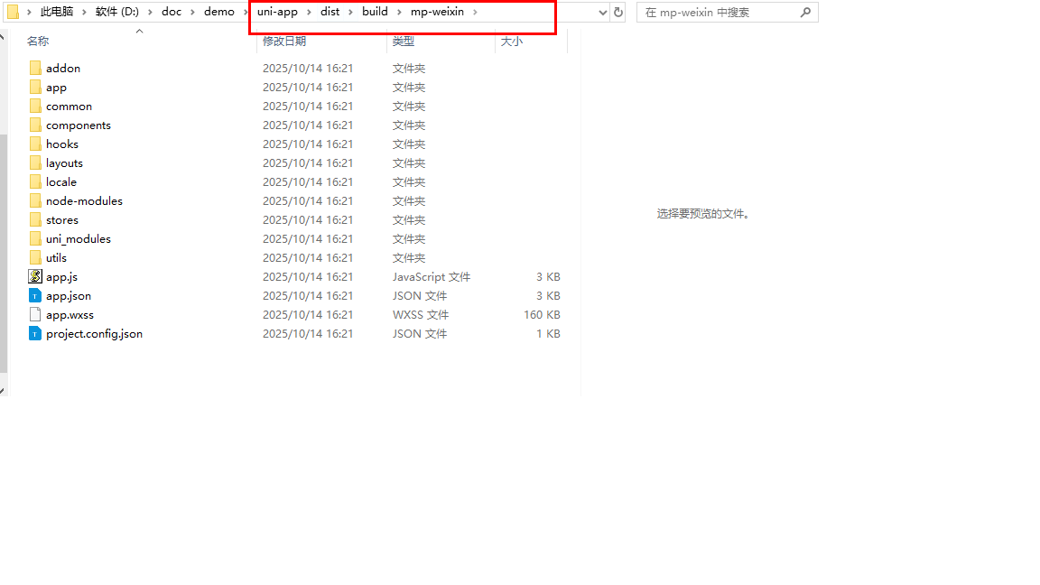Go to 软件 (D:) in the address bar
Viewport: 1040px width, 585px height.
coord(116,13)
